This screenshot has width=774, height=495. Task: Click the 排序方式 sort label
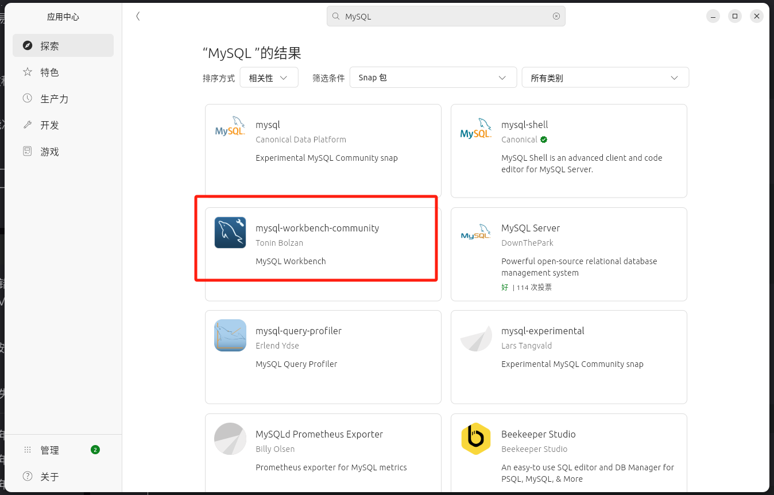point(219,78)
